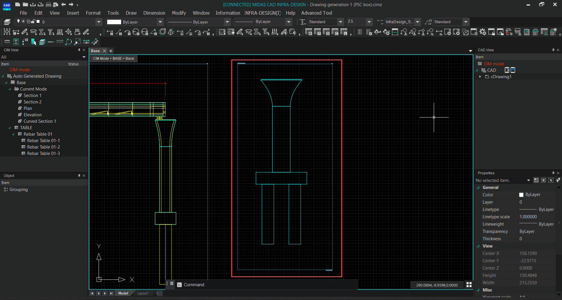
Task: Open the Advanced Tool menu
Action: click(x=316, y=13)
